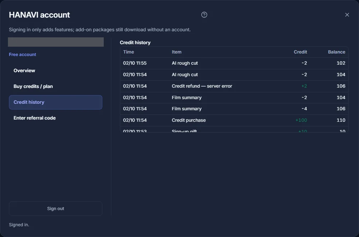This screenshot has height=237, width=359.
Task: Select the Credit history sidebar item
Action: tap(55, 102)
